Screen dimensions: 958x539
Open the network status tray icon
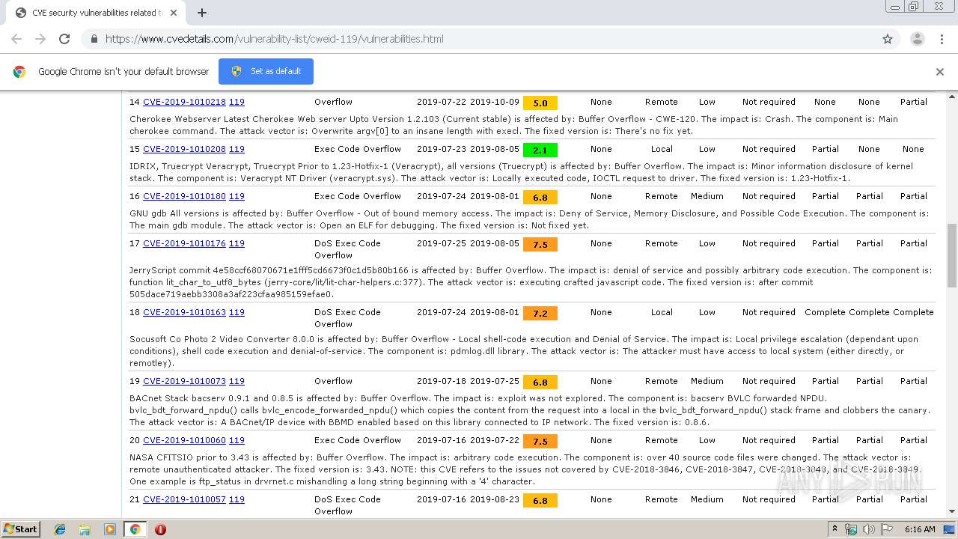click(851, 529)
